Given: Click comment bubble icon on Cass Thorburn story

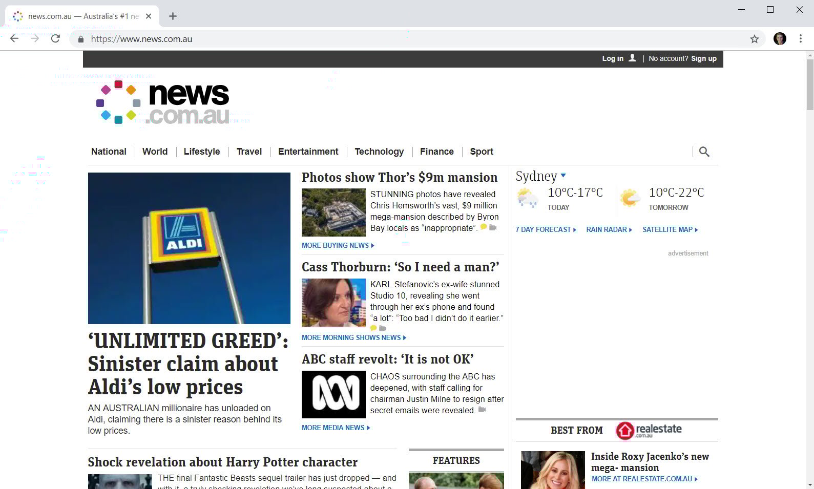Looking at the screenshot, I should 373,328.
